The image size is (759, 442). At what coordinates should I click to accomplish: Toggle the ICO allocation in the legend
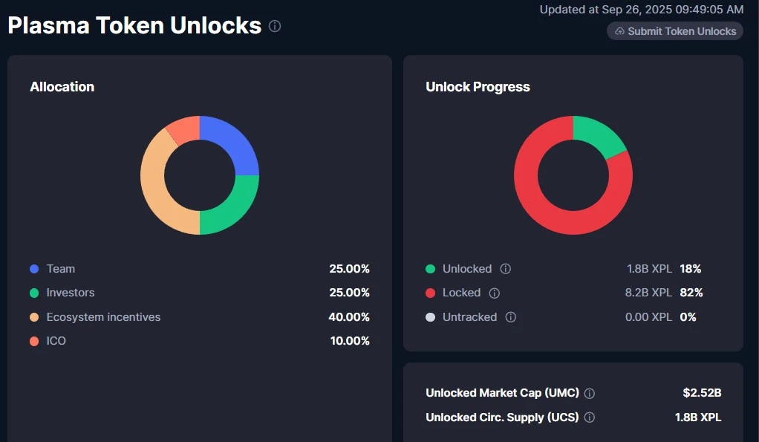pyautogui.click(x=56, y=341)
